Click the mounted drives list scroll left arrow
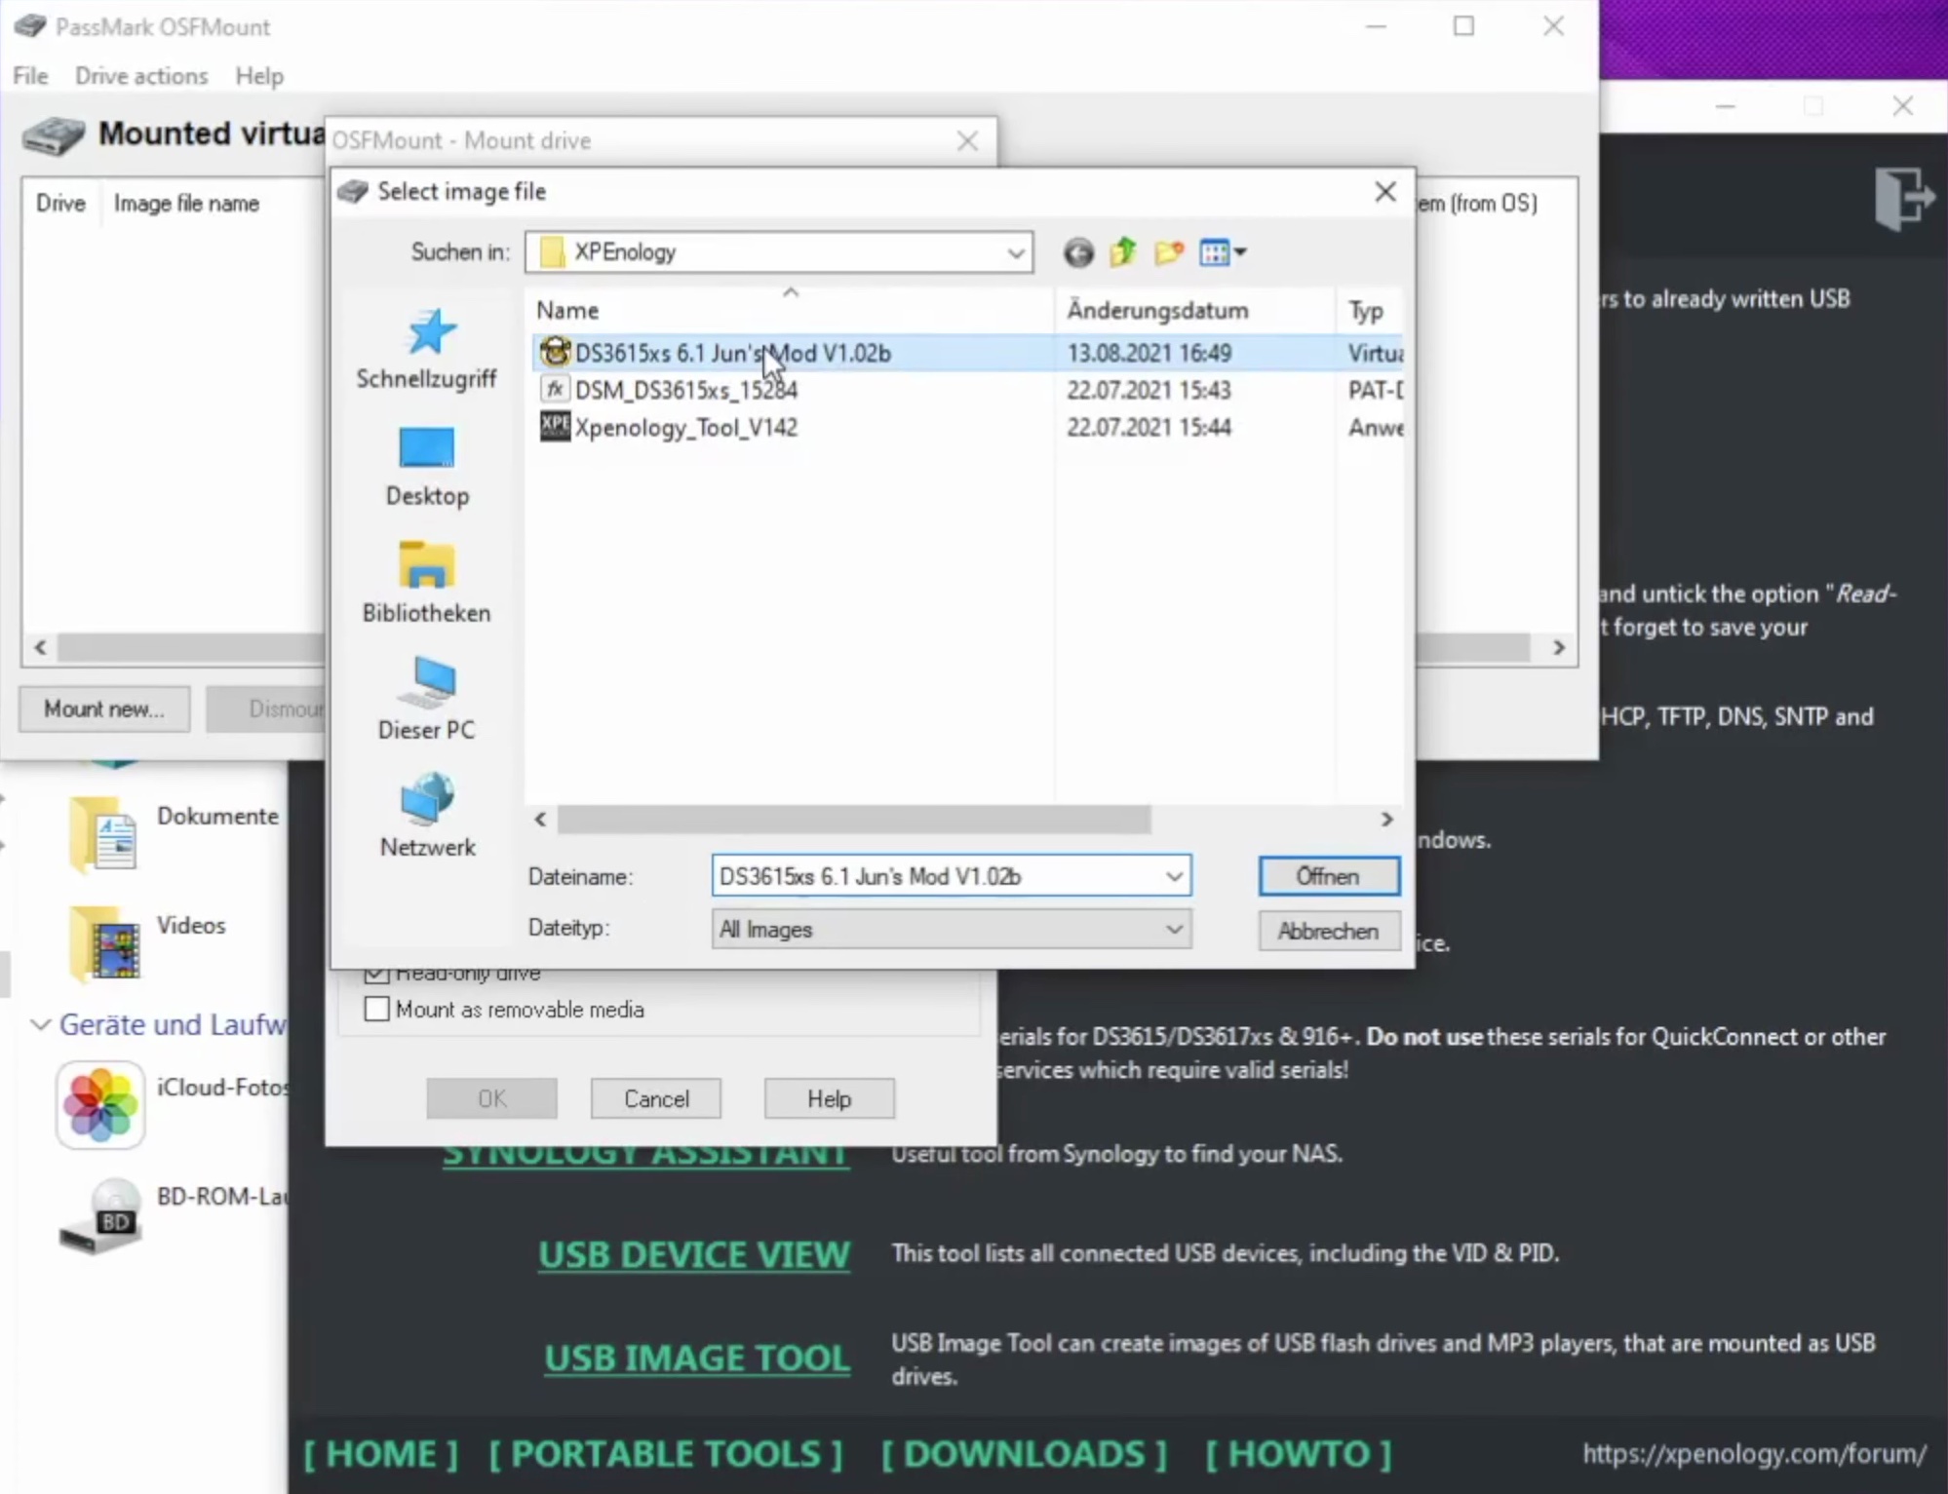This screenshot has height=1494, width=1948. (40, 648)
